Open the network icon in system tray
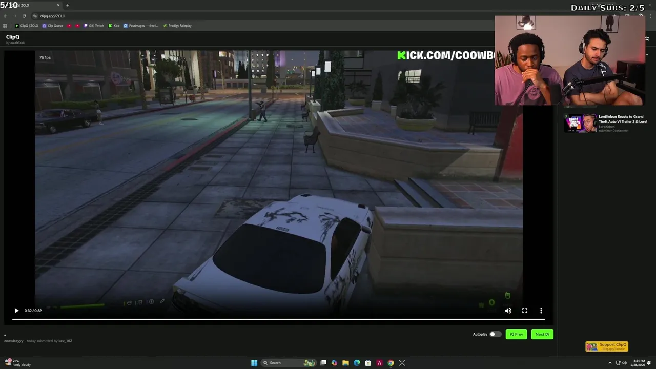This screenshot has height=369, width=656. tap(618, 363)
